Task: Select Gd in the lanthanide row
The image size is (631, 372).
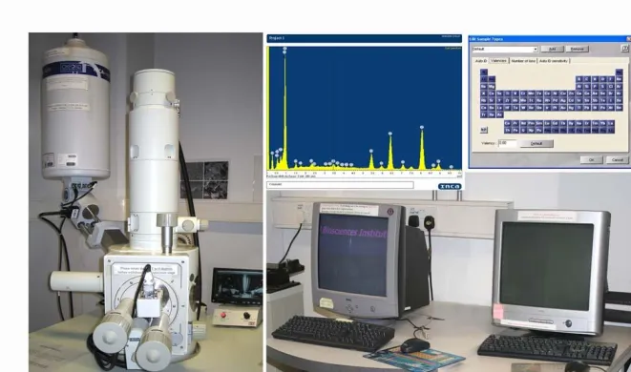Action: click(555, 123)
